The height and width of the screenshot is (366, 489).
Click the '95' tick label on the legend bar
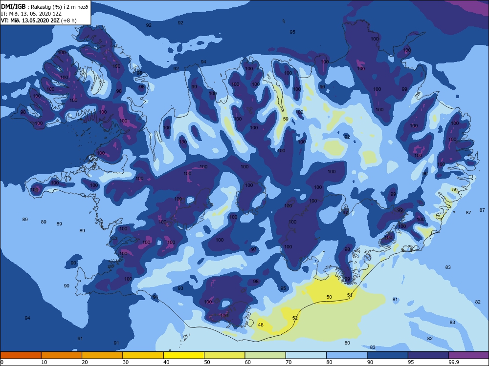click(x=411, y=362)
